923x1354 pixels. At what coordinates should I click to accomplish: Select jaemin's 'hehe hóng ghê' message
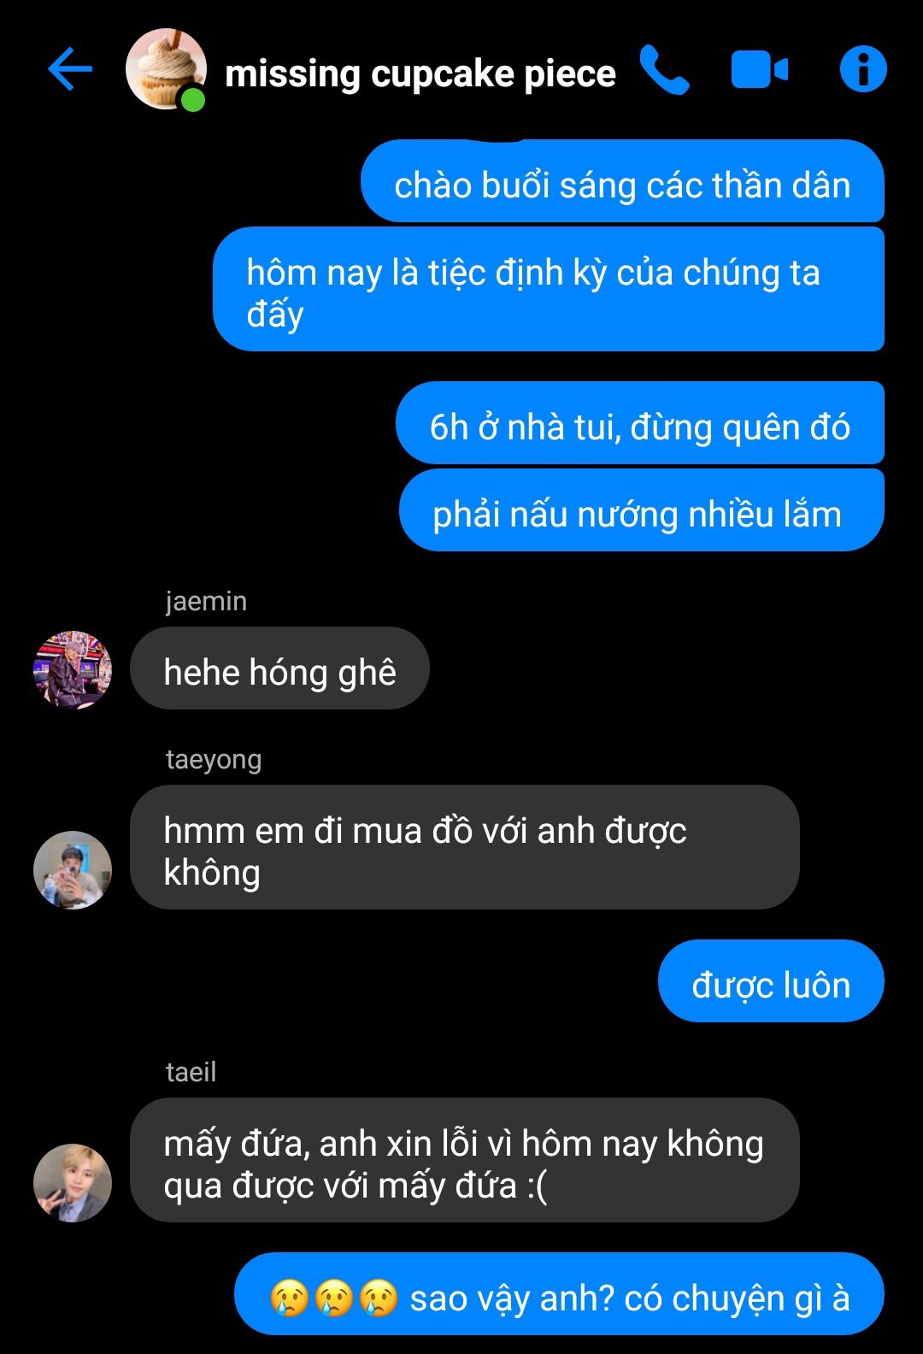tap(279, 668)
